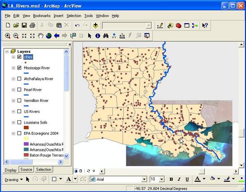Open the Command Line window icon
The width and height of the screenshot is (246, 192).
point(187,26)
